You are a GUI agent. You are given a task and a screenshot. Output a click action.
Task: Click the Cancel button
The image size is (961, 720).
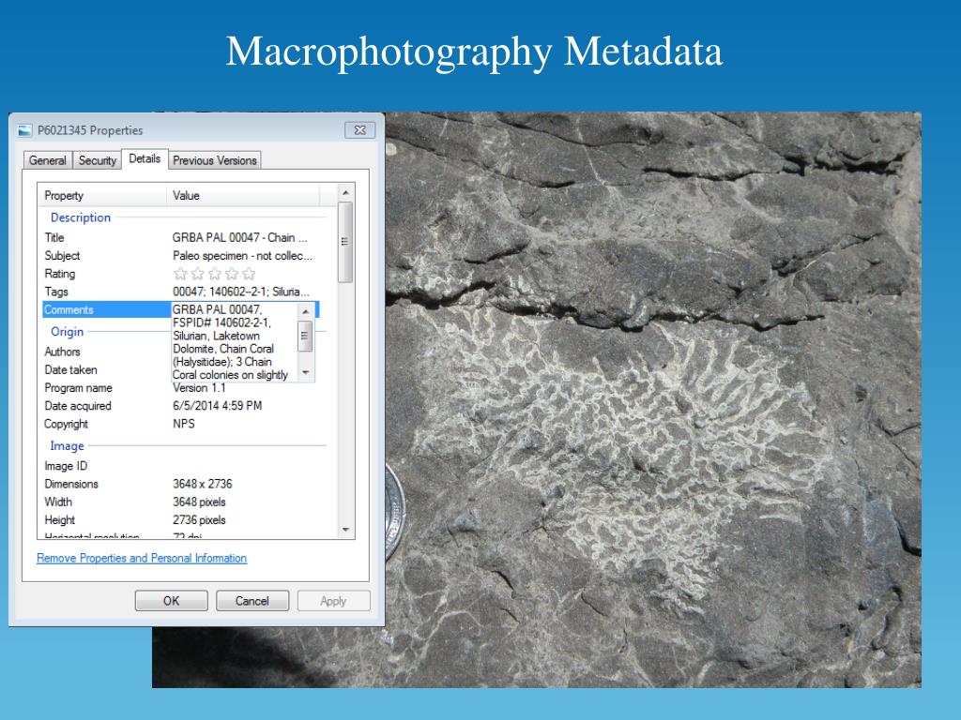(252, 601)
